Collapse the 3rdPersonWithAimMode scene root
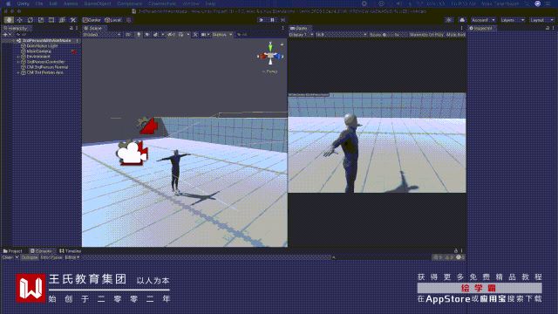 (14, 41)
